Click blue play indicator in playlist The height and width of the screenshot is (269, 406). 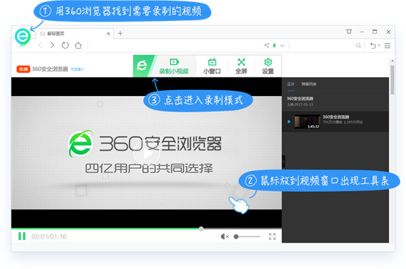coord(289,122)
